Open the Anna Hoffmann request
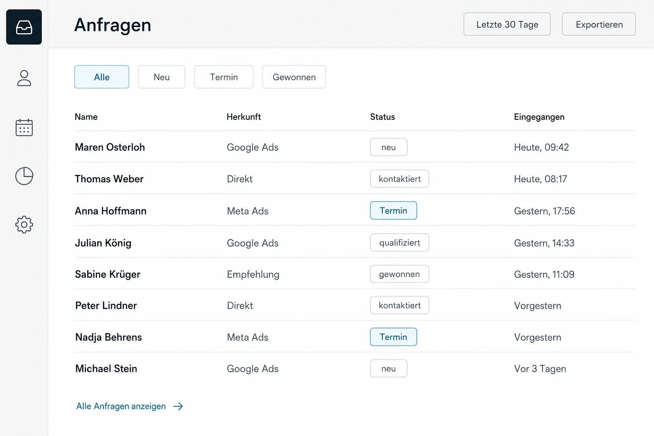Screen dimensions: 654x436 pyautogui.click(x=111, y=211)
